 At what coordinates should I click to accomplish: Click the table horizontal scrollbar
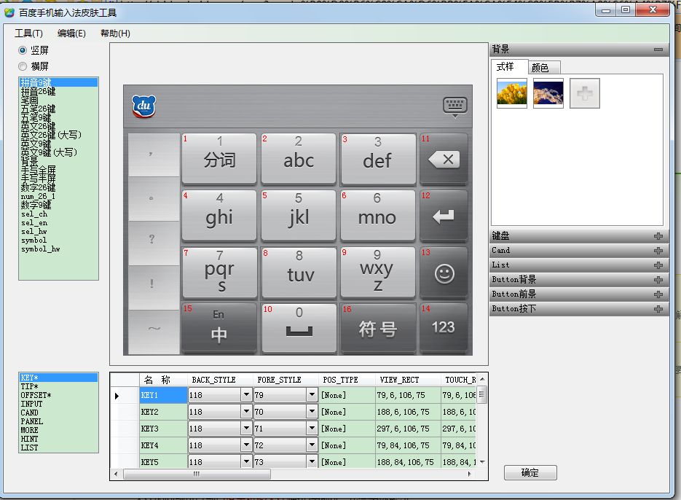[197, 474]
